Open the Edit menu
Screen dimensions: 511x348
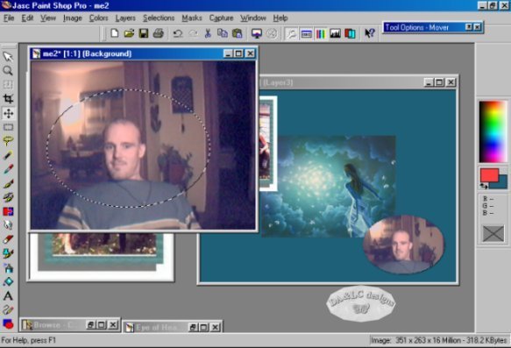tap(28, 18)
